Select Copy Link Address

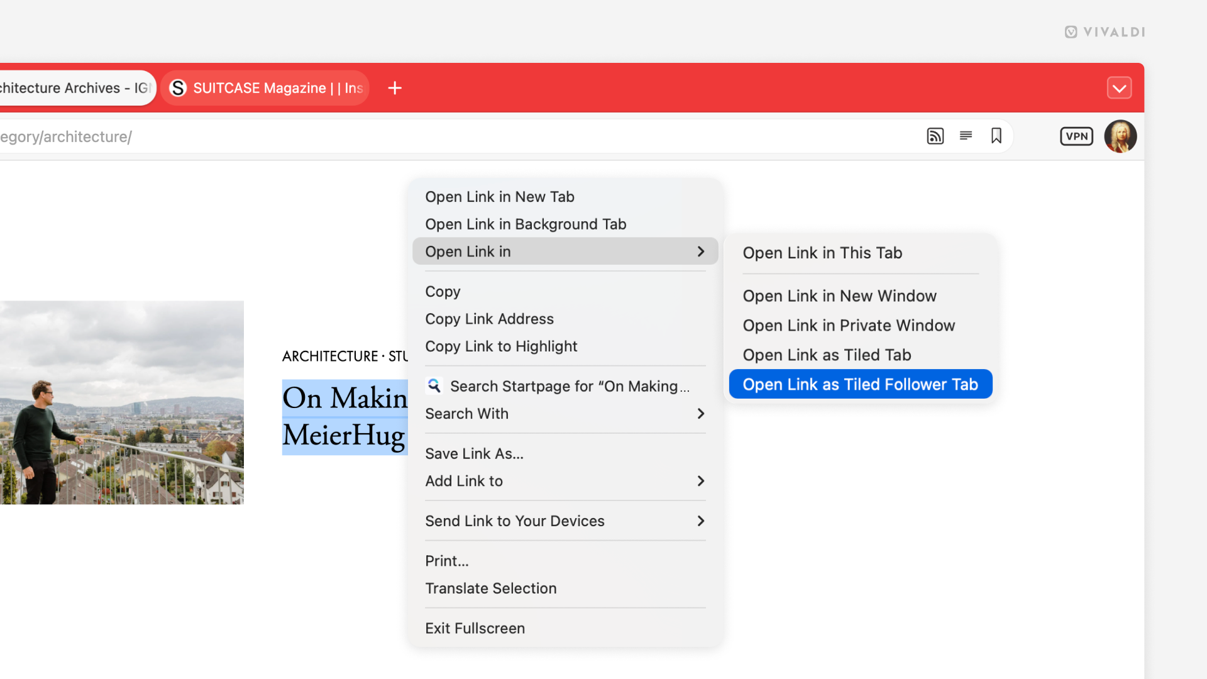click(489, 319)
